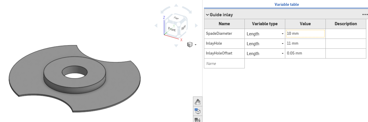Click SpadeDiameter description cell
This screenshot has width=368, height=122.
point(346,34)
